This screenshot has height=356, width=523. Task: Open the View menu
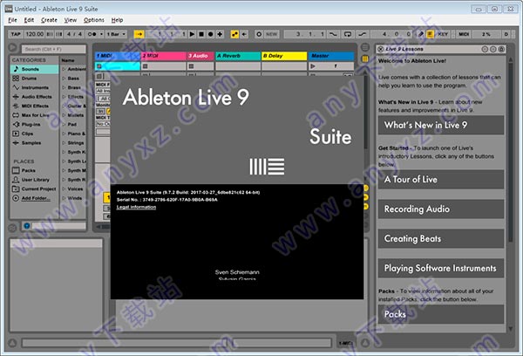coord(71,20)
